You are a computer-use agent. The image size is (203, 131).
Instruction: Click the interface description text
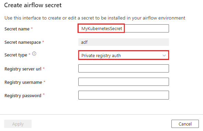tap(95, 18)
